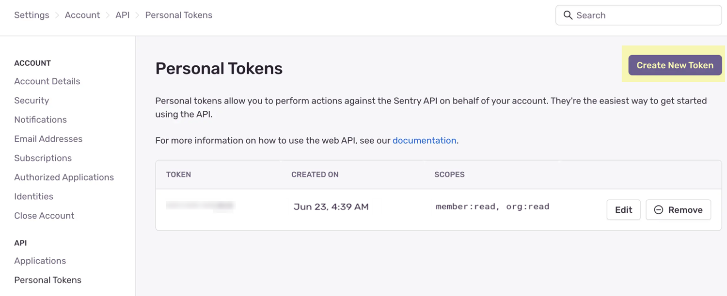The width and height of the screenshot is (727, 296).
Task: Remove the member:read token
Action: (x=678, y=210)
